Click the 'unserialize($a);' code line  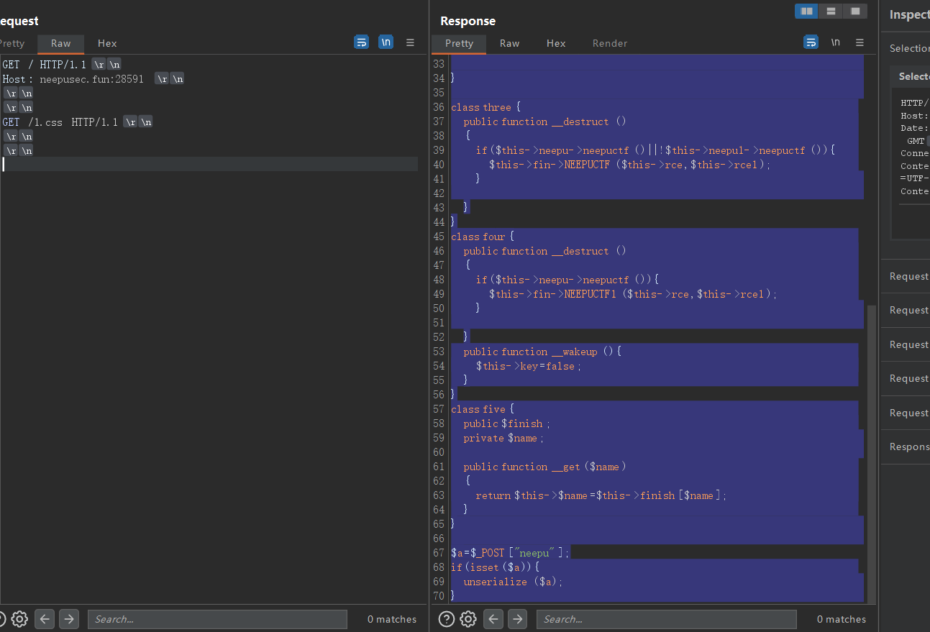point(513,582)
